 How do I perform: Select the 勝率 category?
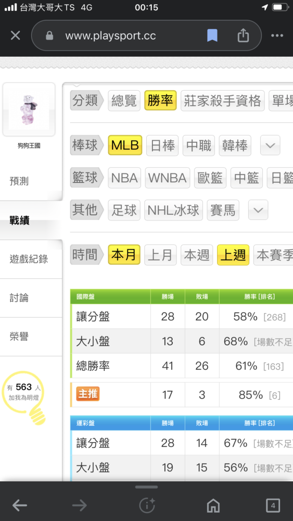(x=160, y=101)
